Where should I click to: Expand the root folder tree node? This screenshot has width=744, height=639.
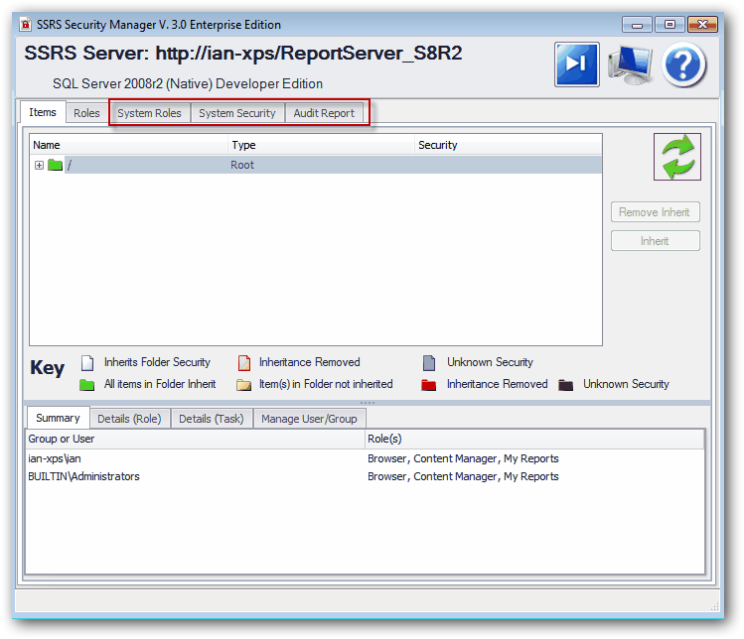point(39,165)
